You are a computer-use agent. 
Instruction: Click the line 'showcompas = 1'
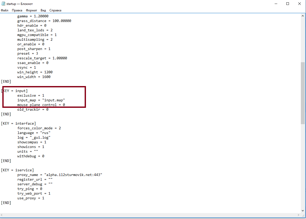[32, 142]
